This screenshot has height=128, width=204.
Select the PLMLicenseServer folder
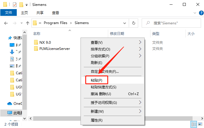coord(55,49)
